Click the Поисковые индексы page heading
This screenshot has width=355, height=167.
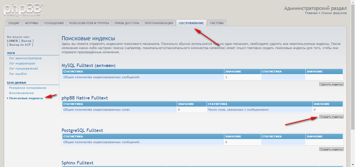click(x=88, y=38)
